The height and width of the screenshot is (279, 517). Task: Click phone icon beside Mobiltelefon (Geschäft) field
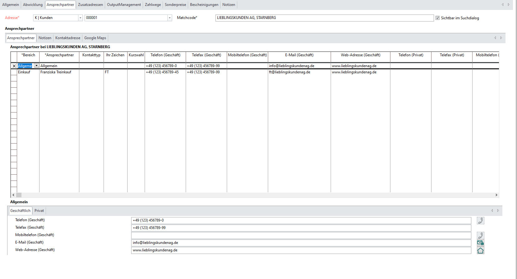480,236
